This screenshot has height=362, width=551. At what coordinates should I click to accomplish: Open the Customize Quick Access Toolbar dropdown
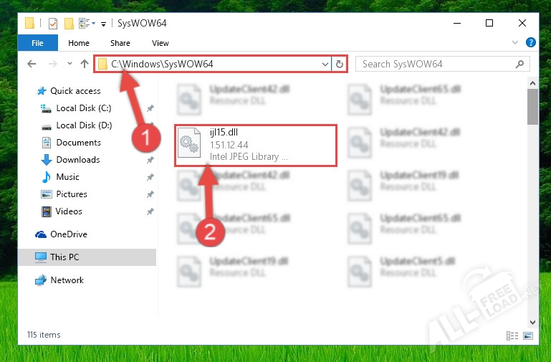[104, 24]
